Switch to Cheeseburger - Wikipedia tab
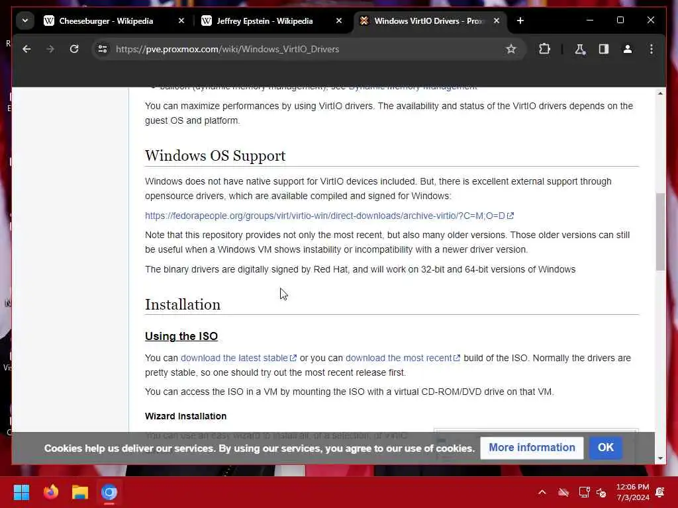This screenshot has height=508, width=678. pyautogui.click(x=115, y=21)
